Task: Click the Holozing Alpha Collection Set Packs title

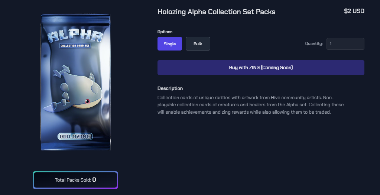Action: pyautogui.click(x=216, y=12)
